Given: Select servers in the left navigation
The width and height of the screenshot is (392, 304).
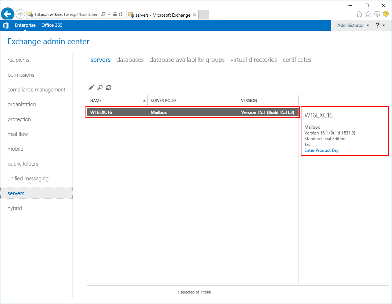Looking at the screenshot, I should [x=37, y=193].
